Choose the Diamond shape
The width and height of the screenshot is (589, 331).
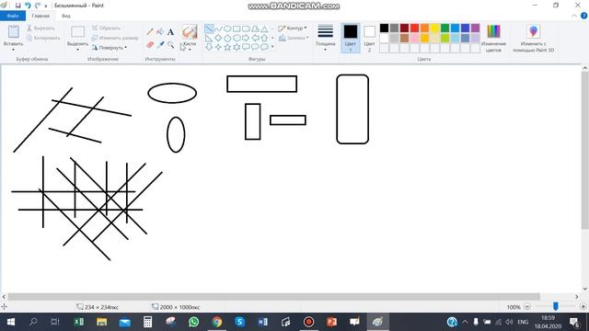[x=218, y=38]
